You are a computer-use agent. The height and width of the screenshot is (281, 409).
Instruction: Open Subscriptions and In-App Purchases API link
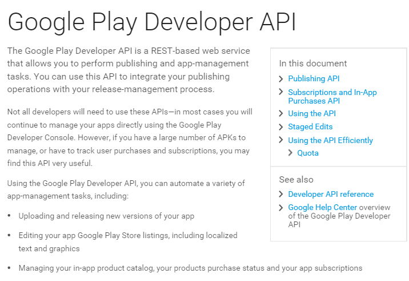(332, 97)
